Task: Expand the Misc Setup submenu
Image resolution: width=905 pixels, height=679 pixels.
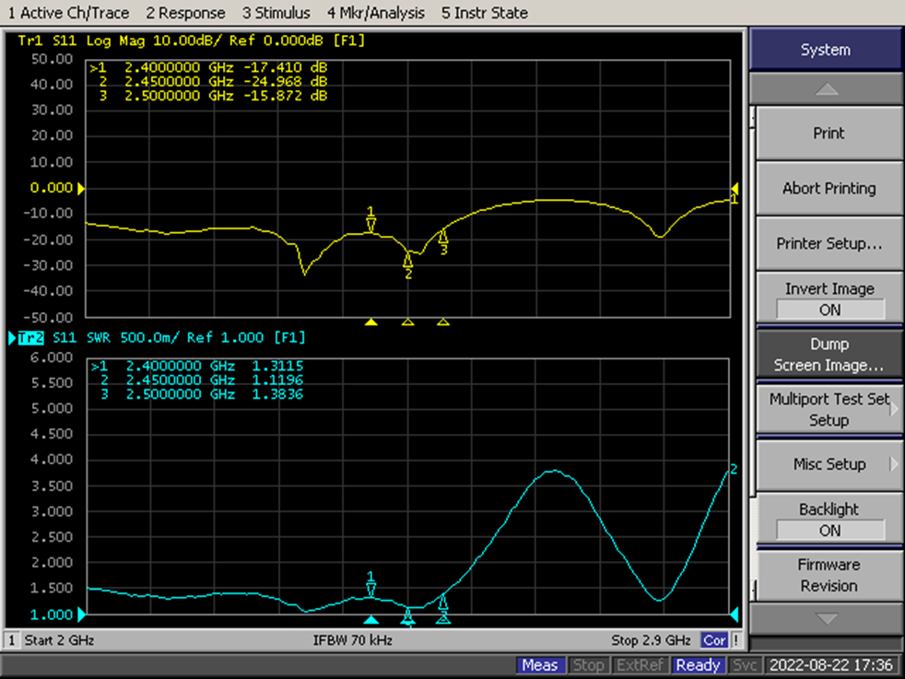Action: point(829,464)
